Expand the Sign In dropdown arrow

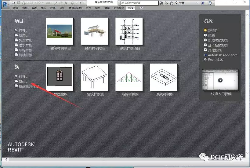click(x=198, y=3)
